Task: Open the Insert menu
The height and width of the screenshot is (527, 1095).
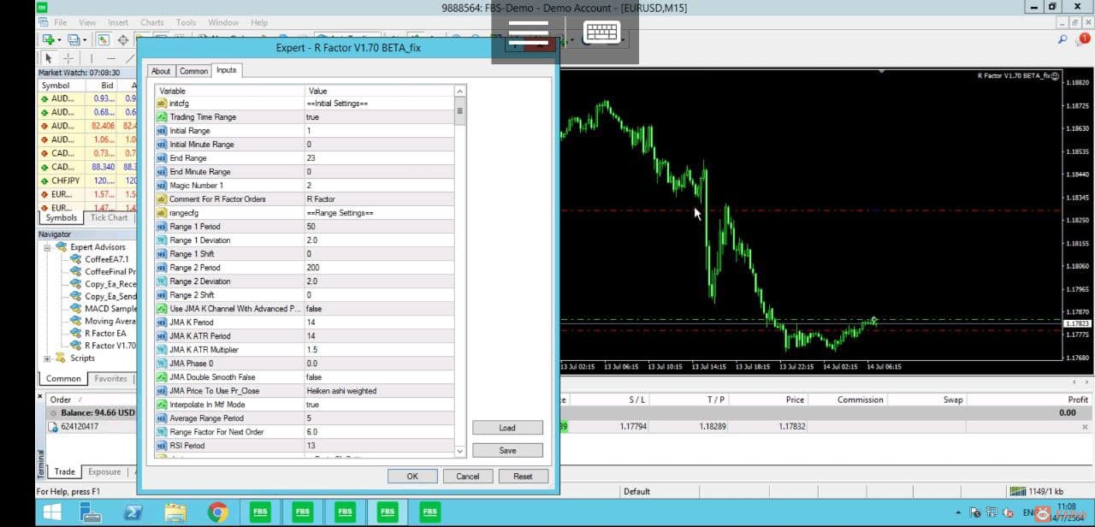Action: (x=118, y=22)
